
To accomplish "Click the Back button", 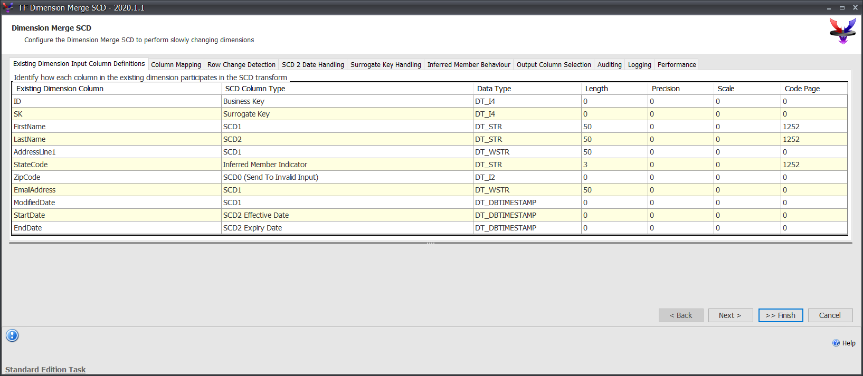I will tap(681, 315).
